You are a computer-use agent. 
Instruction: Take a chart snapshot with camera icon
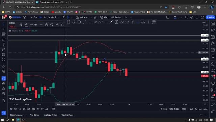[x=202, y=17]
